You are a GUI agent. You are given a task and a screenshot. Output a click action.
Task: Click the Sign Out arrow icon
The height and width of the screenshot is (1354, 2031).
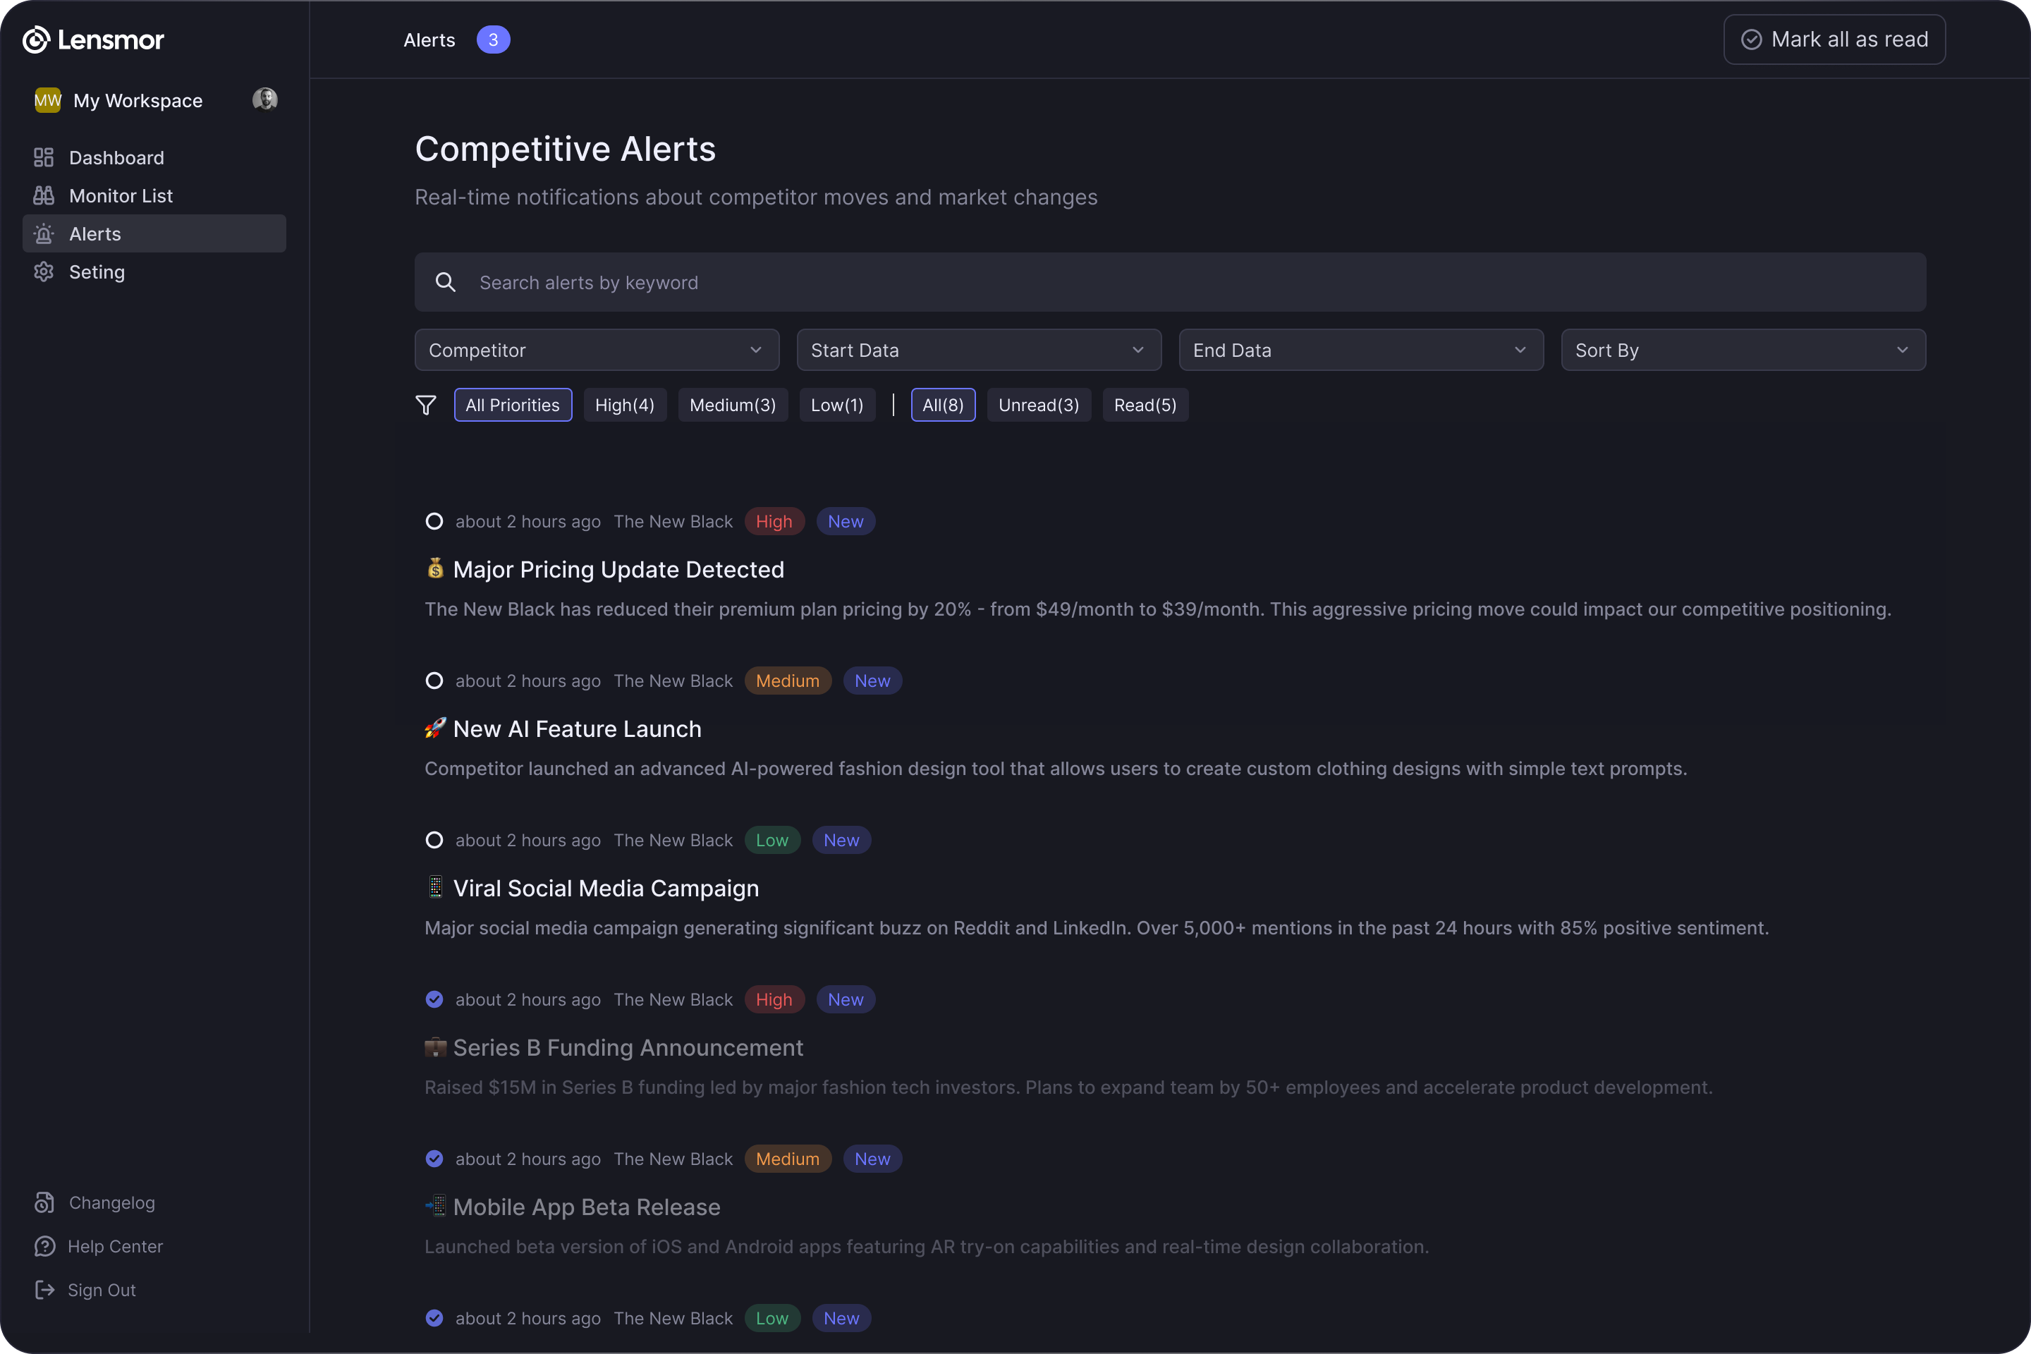tap(44, 1290)
